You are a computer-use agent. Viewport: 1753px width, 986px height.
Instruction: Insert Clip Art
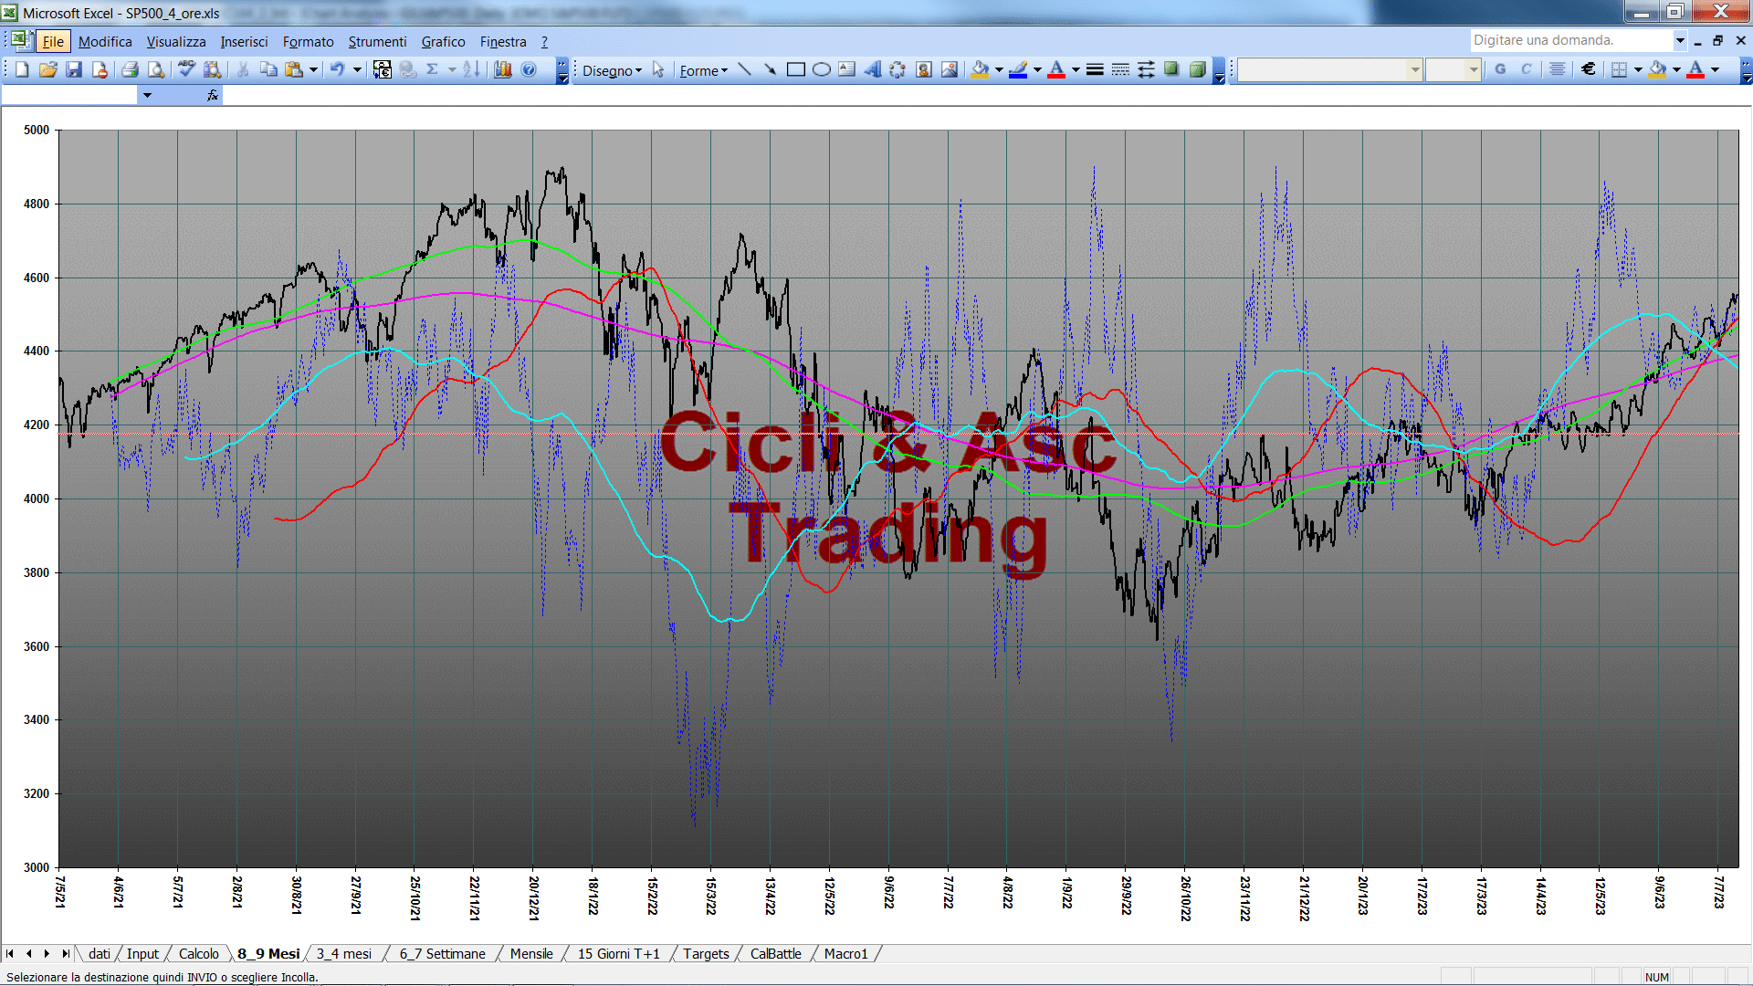click(923, 69)
